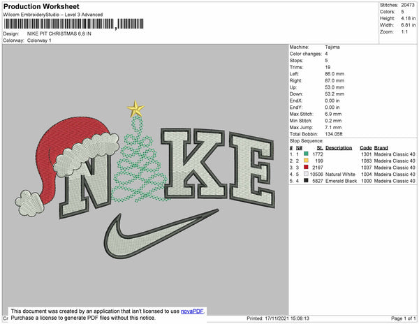
Task: Click the Width value 6.81 in
Action: (x=409, y=25)
